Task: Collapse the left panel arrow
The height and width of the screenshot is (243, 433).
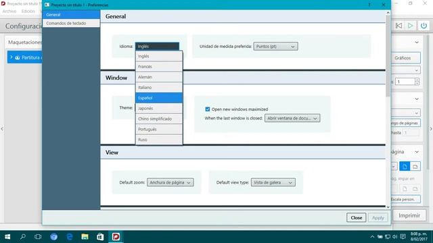Action: [x=2, y=129]
